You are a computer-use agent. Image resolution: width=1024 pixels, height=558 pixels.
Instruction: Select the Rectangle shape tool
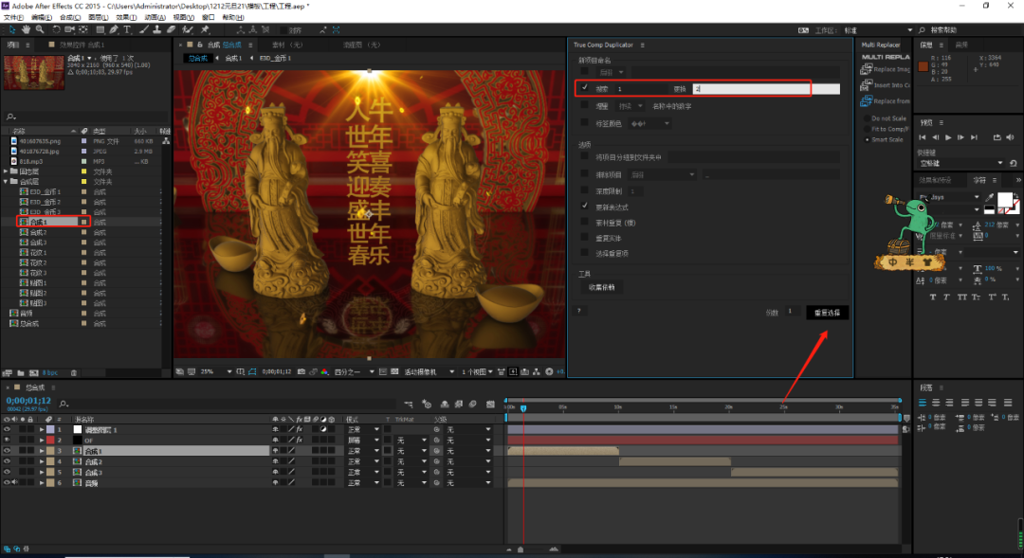(x=100, y=30)
